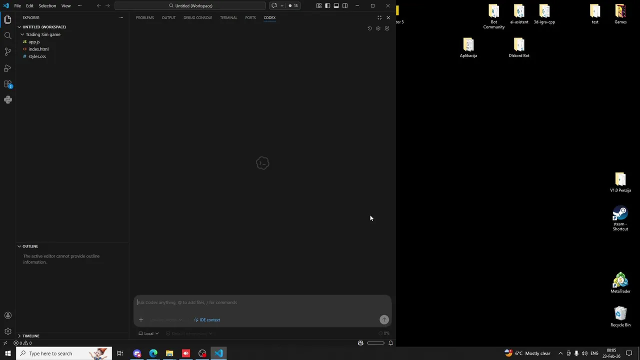Open the Windows Start menu
Screen dimensions: 640x360
(x=7, y=353)
